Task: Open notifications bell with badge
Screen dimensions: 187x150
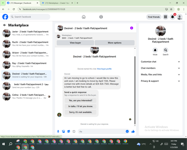Action: [x=172, y=17]
